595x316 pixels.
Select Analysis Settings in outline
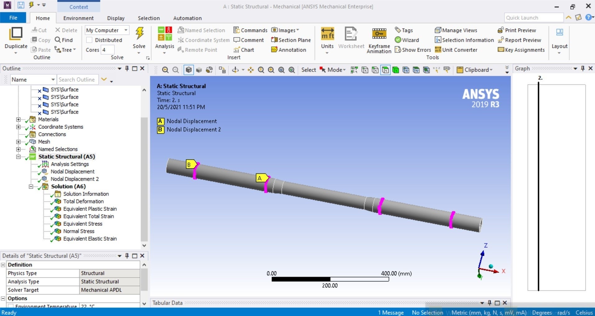click(70, 164)
